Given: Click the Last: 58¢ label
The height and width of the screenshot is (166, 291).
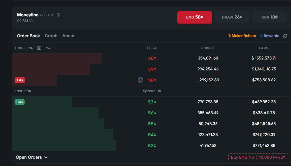Looking at the screenshot, I should [x=23, y=91].
